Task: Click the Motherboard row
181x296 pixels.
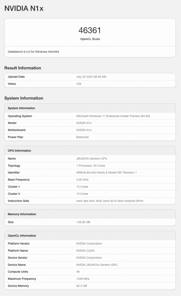Action: tap(90, 130)
